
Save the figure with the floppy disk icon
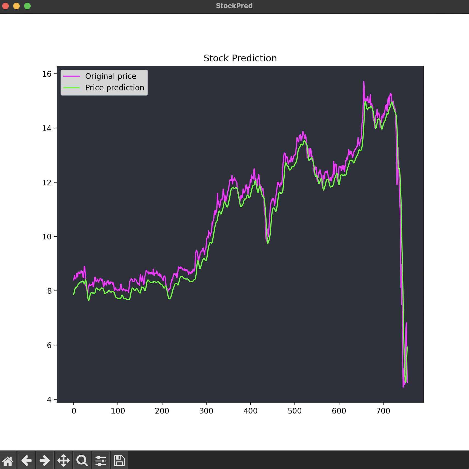[119, 461]
